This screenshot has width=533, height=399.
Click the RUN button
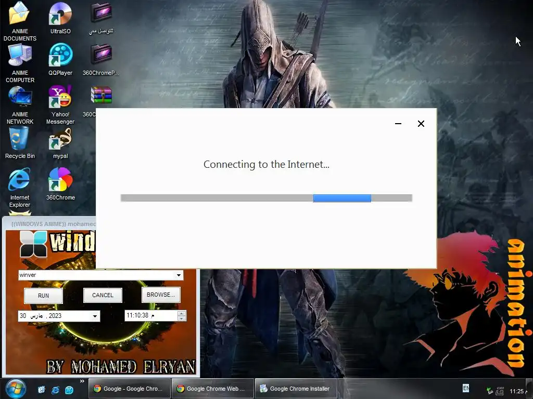pyautogui.click(x=44, y=296)
